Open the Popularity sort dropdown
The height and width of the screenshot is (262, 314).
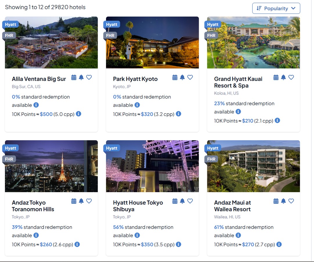point(276,8)
